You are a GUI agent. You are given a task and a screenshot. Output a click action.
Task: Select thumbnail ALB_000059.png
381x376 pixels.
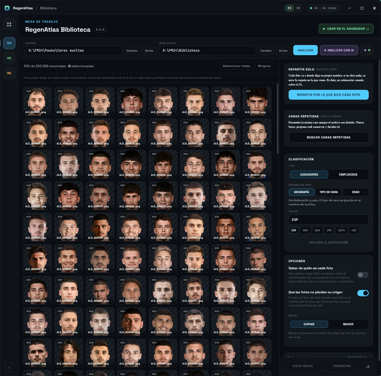(100, 321)
